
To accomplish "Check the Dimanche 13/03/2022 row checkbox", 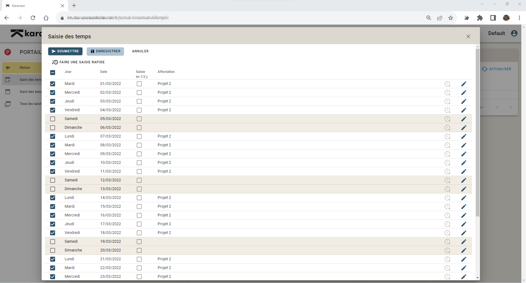I will point(53,189).
